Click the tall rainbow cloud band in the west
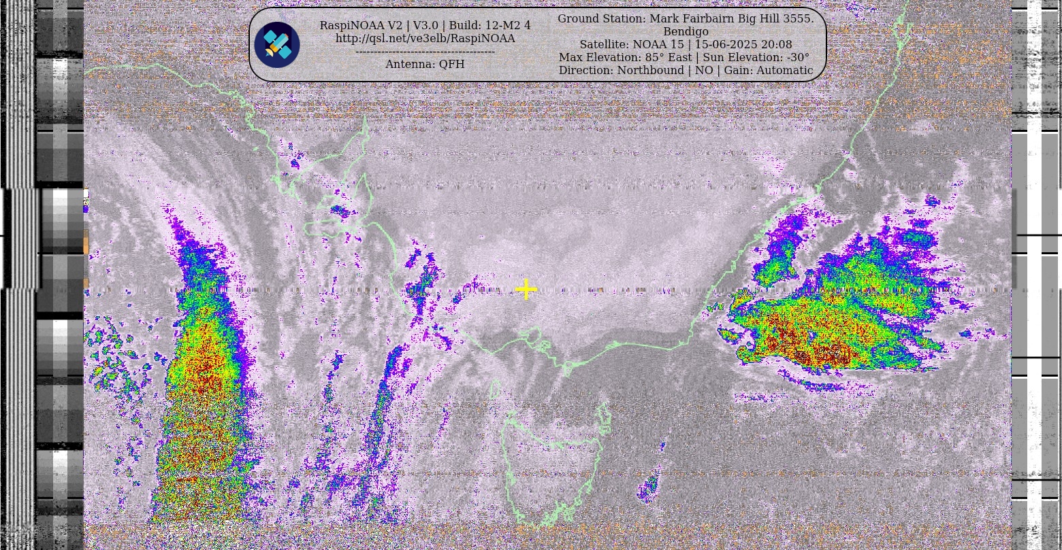Viewport: 1062px width, 550px height. click(x=201, y=381)
